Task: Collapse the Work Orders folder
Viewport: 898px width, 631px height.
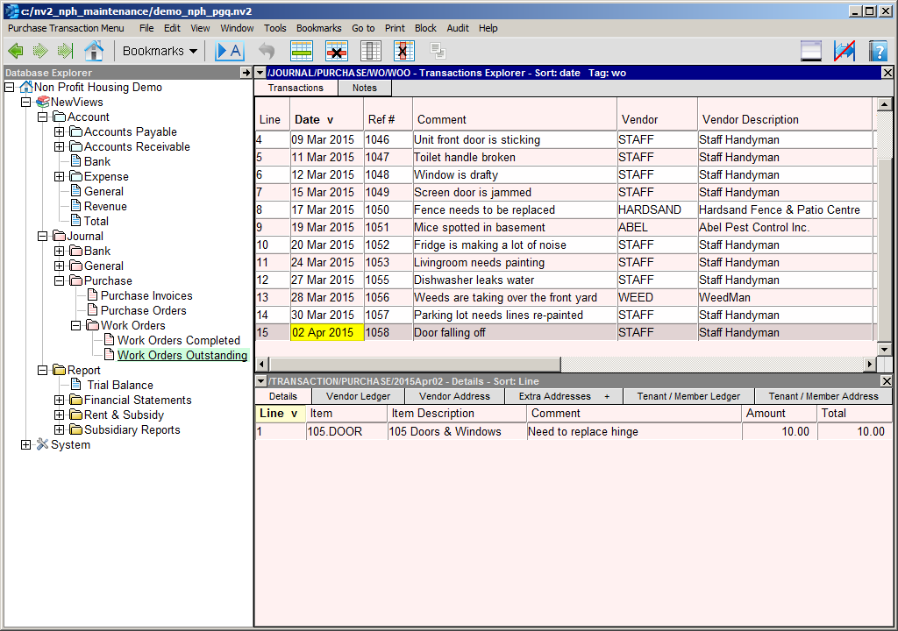Action: point(76,326)
